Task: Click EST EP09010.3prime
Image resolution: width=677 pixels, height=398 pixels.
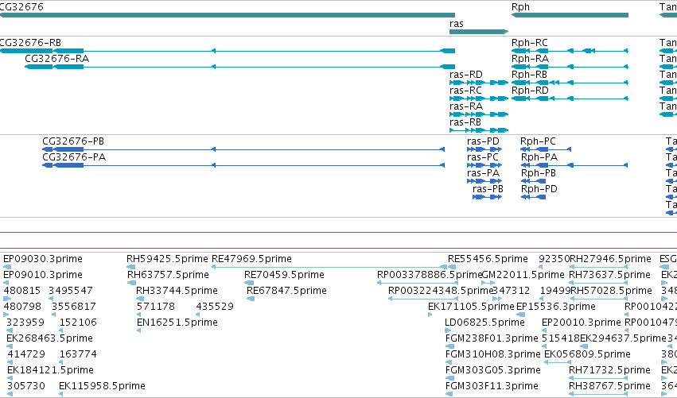Action: (43, 275)
